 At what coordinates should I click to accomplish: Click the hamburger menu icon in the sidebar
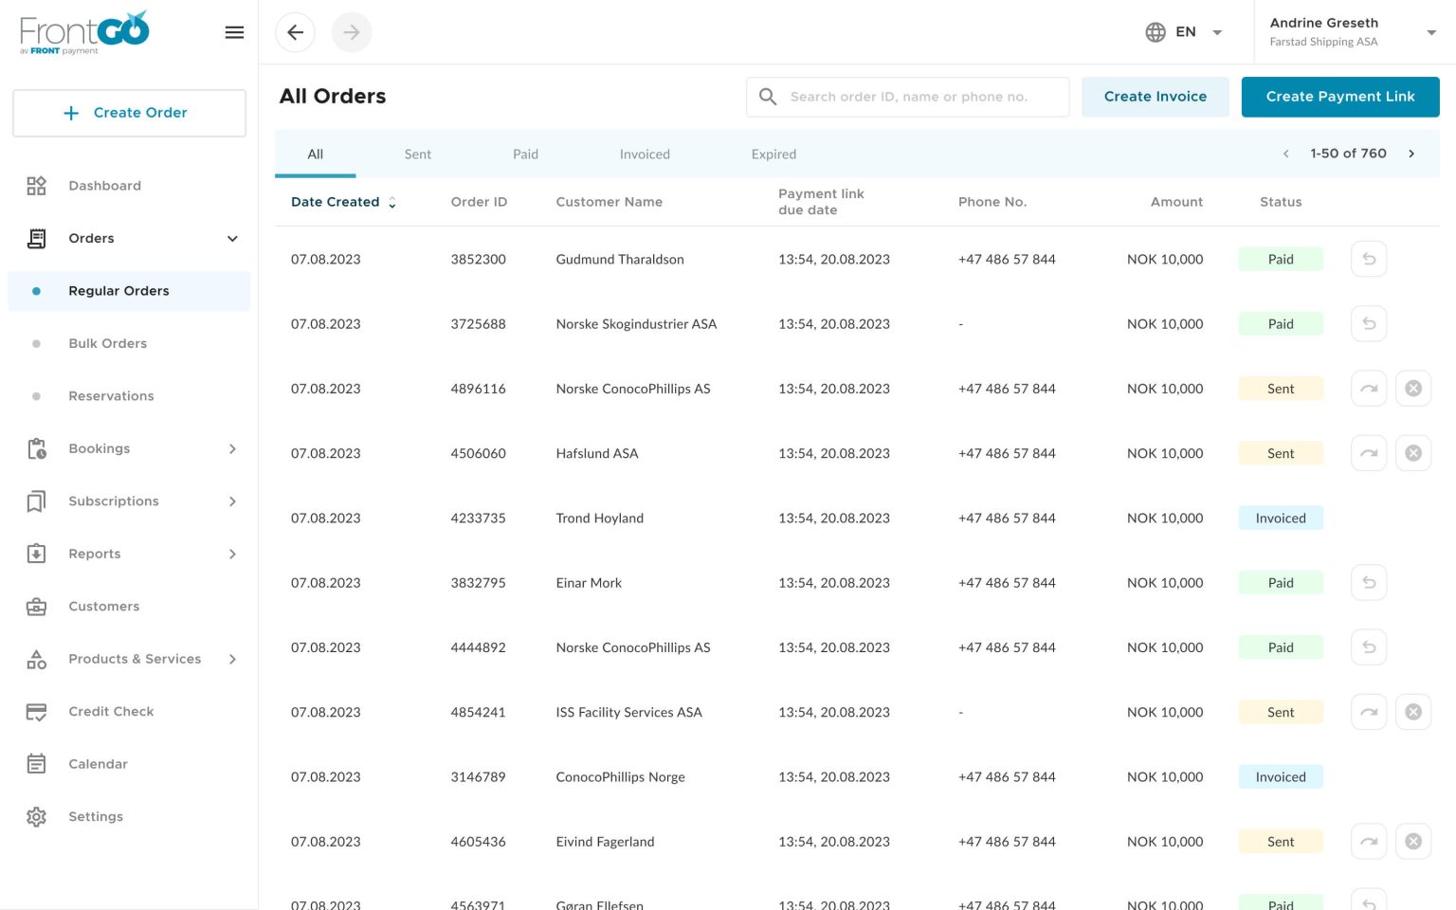(x=234, y=32)
